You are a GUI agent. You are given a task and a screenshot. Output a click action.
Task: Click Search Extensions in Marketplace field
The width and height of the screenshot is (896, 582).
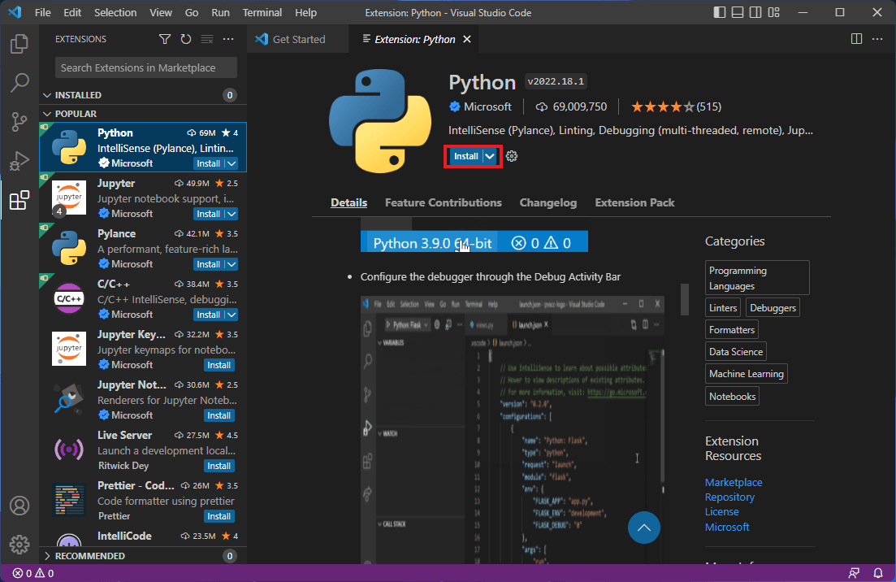coord(145,67)
